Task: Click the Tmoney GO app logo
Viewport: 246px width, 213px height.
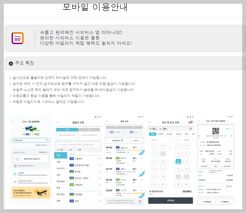Action: point(18,38)
